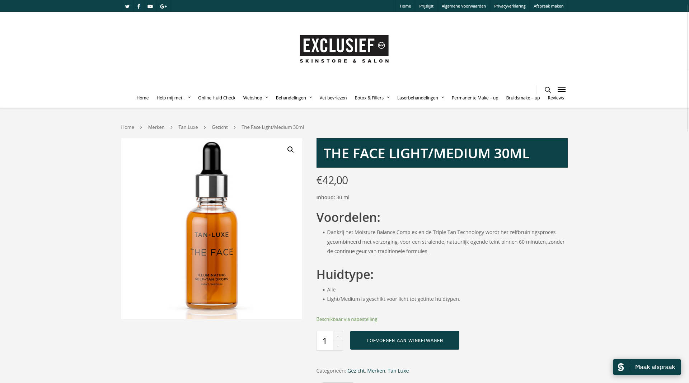Expand the Behandelingen dropdown menu
The width and height of the screenshot is (689, 383).
pyautogui.click(x=294, y=98)
